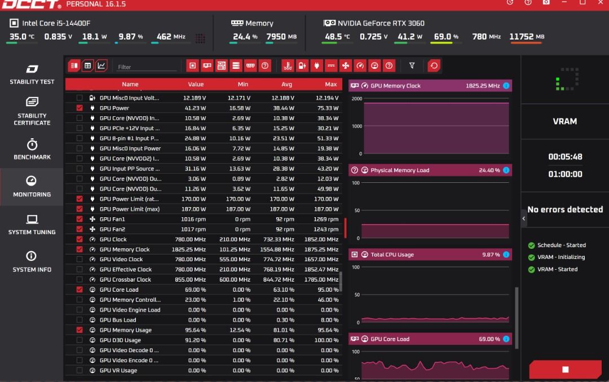This screenshot has width=609, height=382.
Task: Uncheck the GPU Fan1 checkbox
Action: [80, 219]
